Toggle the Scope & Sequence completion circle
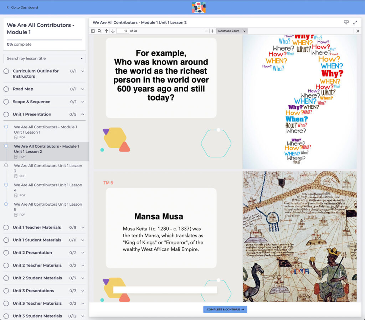The width and height of the screenshot is (365, 320). click(x=6, y=102)
